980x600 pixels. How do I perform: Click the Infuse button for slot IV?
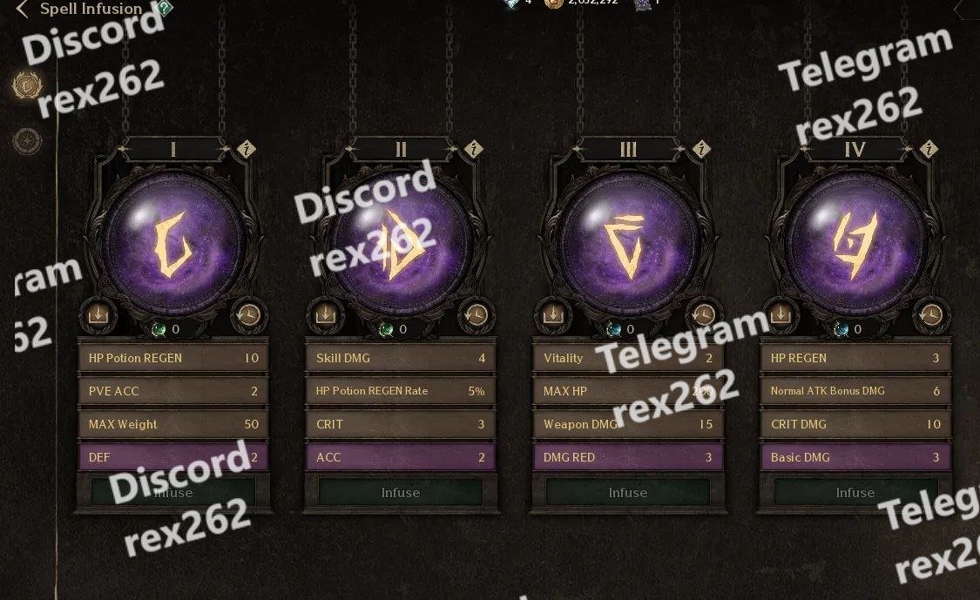(855, 493)
